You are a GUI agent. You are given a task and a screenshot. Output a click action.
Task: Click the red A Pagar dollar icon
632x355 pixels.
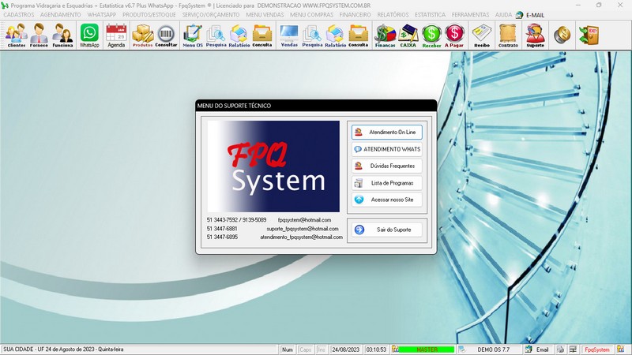[454, 35]
